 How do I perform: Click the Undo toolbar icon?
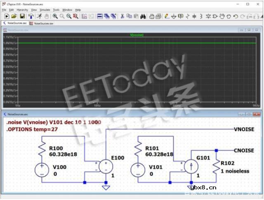point(236,16)
